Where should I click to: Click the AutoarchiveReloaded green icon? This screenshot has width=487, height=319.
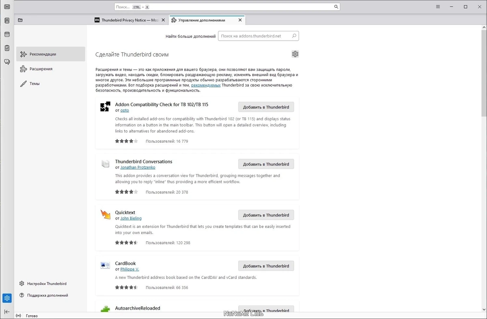coord(105,309)
